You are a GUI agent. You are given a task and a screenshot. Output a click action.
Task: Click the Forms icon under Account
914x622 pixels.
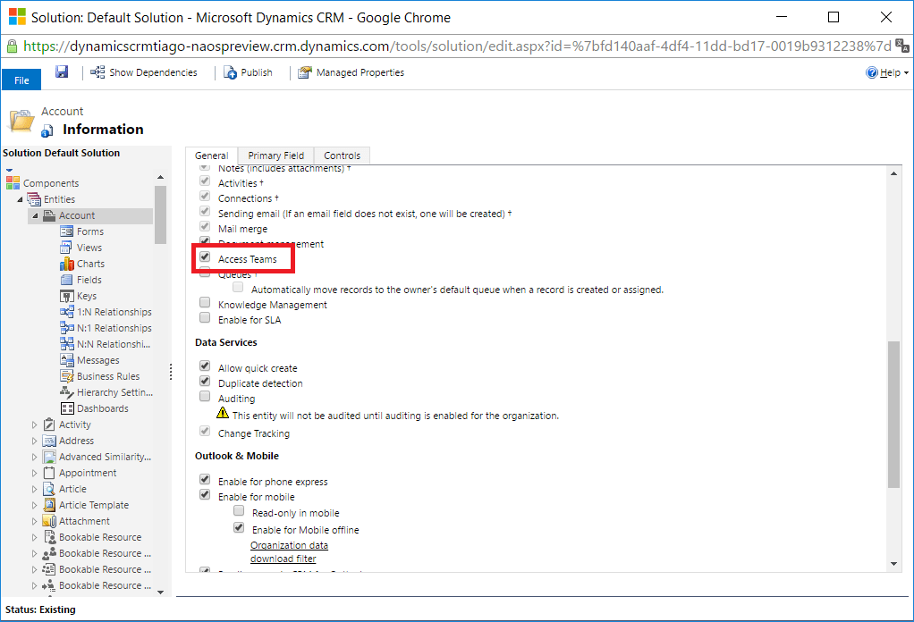tap(67, 231)
